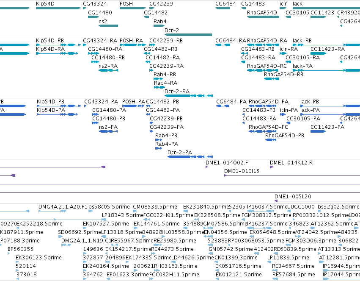This screenshot has height=281, width=360.
Task: Click the CG6484 gene label
Action: point(226,4)
